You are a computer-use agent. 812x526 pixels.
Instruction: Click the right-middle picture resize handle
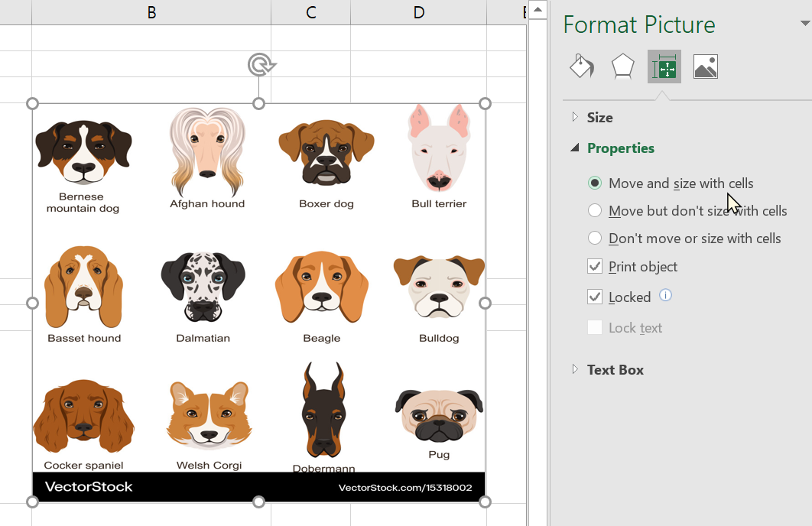(x=485, y=303)
